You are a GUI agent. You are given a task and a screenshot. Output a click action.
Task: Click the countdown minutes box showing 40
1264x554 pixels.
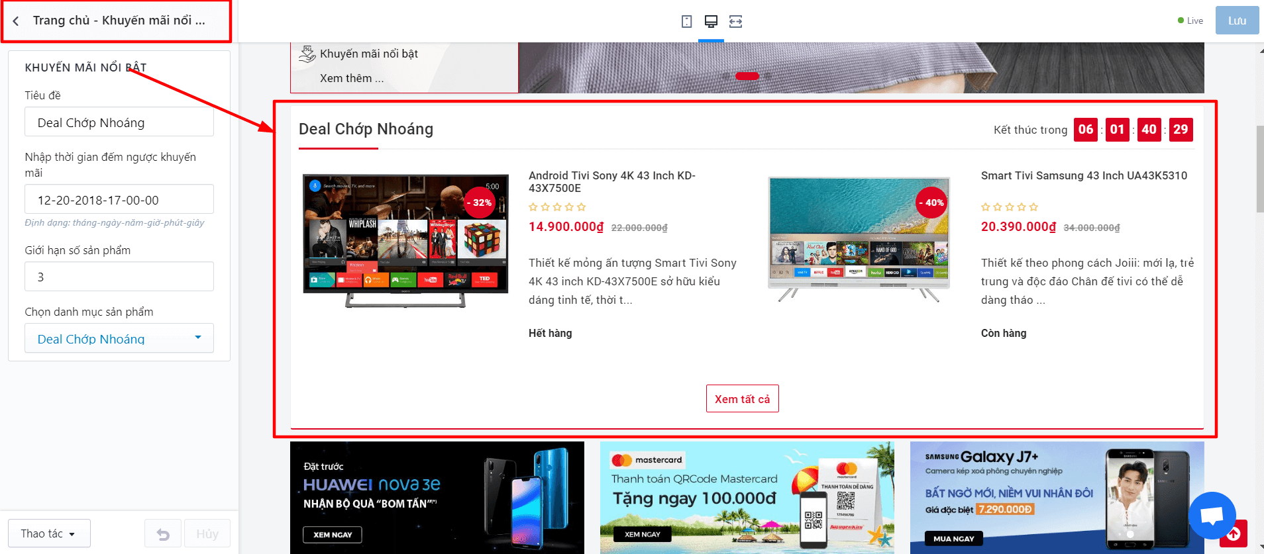[x=1149, y=130]
